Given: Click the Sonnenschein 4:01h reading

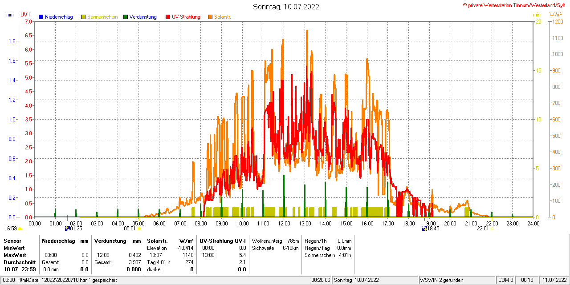Looking at the screenshot, I should (x=328, y=255).
